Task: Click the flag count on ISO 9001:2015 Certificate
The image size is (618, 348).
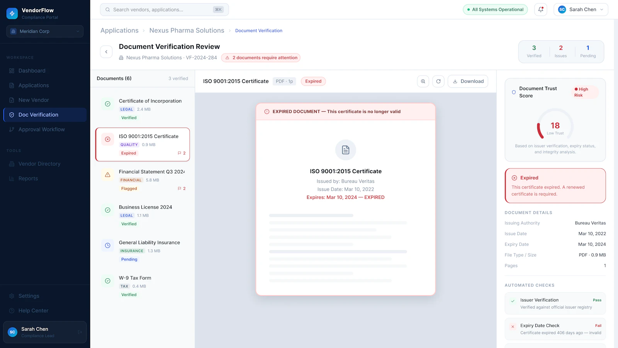Action: coord(182,153)
